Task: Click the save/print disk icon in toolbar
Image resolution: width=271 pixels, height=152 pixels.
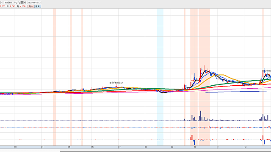Action: coord(22,3)
